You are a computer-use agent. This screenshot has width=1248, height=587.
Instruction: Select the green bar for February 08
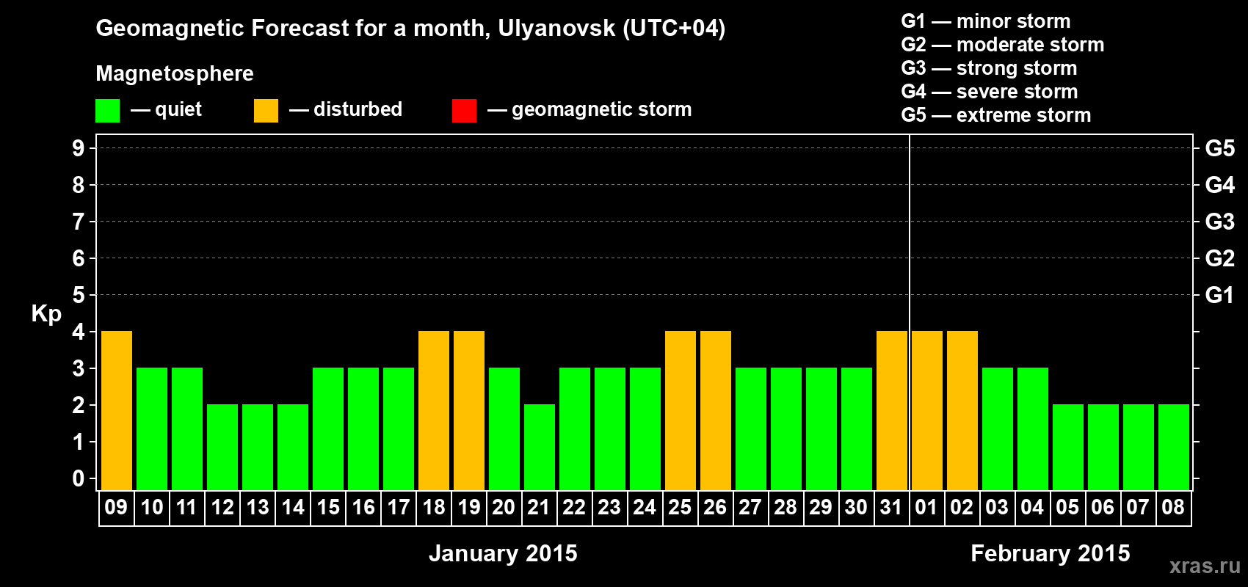(x=1174, y=447)
